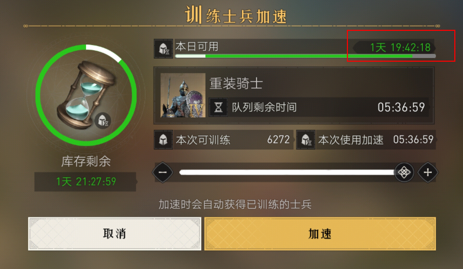Image resolution: width=463 pixels, height=269 pixels.
Task: Click the helmet icon beside 本次使用加速
Action: click(306, 140)
